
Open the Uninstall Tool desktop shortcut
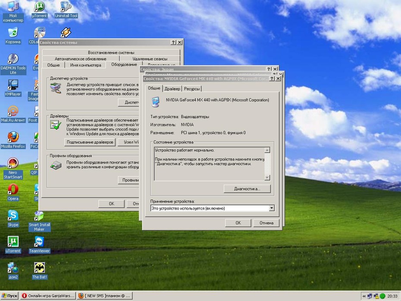pos(66,10)
